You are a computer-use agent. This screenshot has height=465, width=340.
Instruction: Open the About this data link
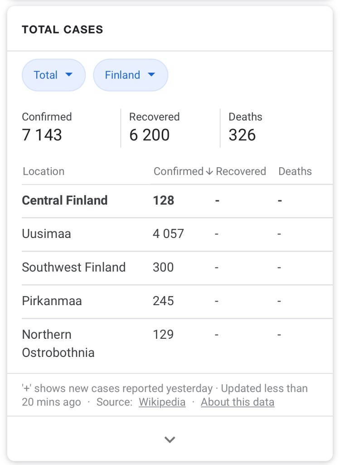coord(238,402)
